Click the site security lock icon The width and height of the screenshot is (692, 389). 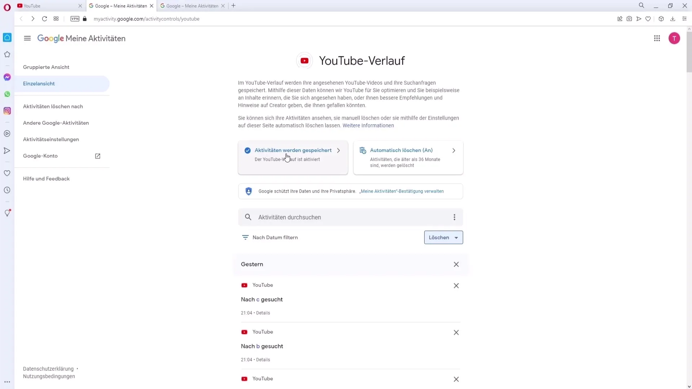point(85,19)
